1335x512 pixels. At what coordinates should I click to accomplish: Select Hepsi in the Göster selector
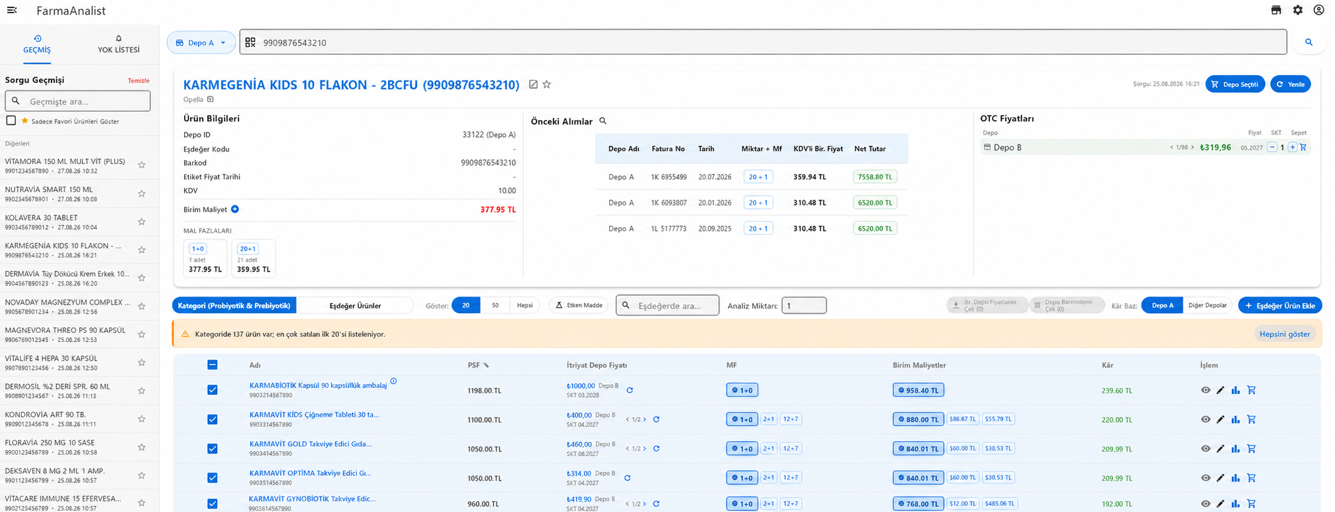pos(525,306)
